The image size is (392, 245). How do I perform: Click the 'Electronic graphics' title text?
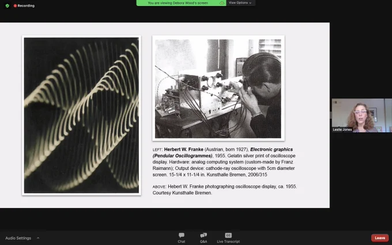pyautogui.click(x=272, y=149)
